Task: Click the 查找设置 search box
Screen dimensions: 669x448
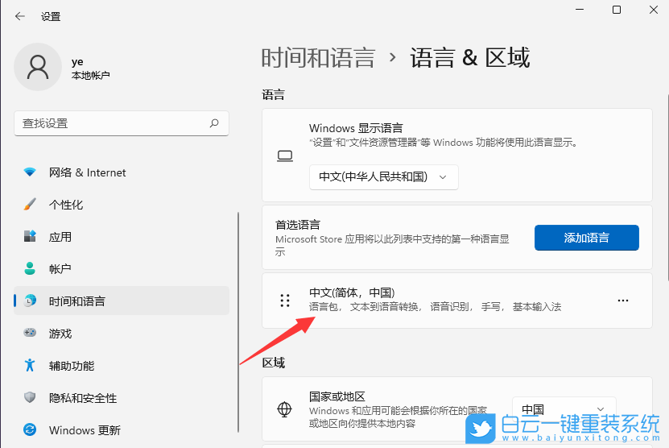Action: pyautogui.click(x=122, y=123)
